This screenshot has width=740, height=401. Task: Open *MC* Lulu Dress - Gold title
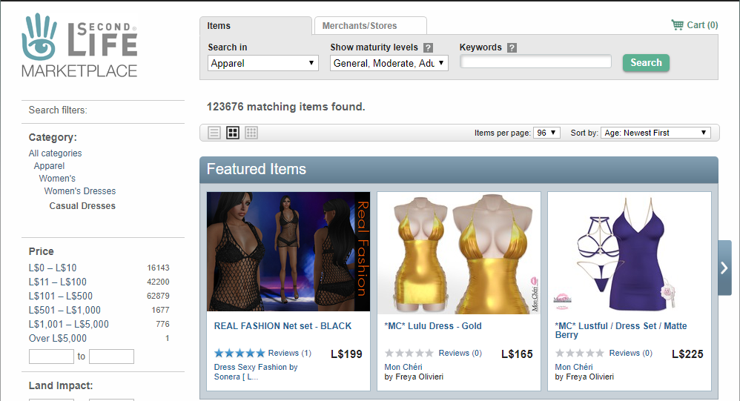433,326
